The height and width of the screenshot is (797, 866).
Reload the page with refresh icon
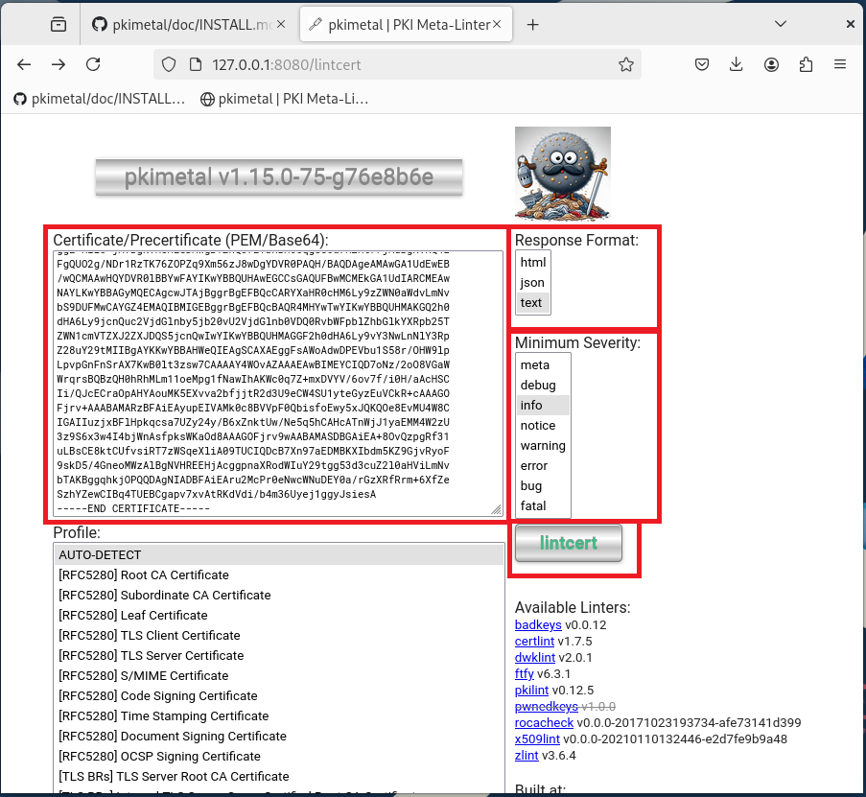coord(93,64)
